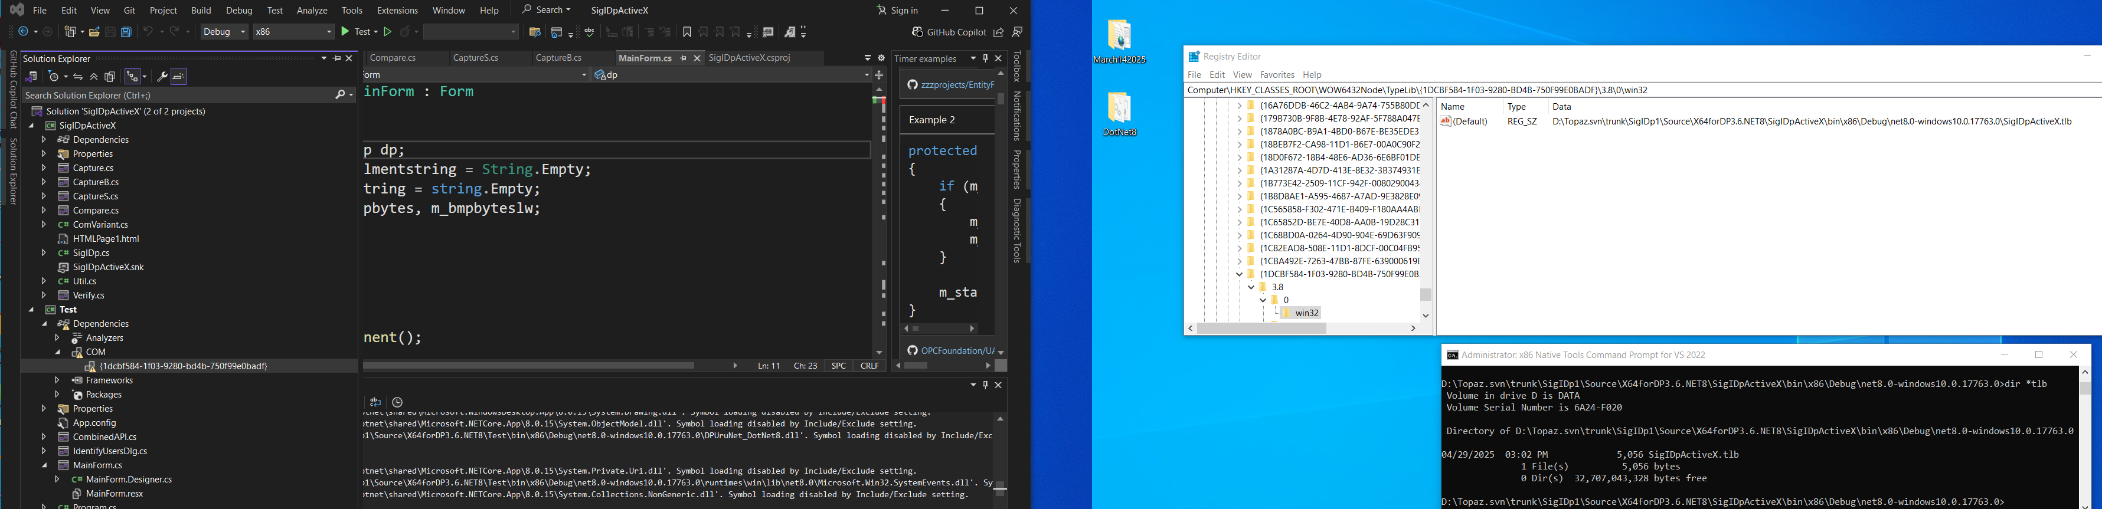Click the Open File folder icon
The image size is (2102, 509).
click(94, 32)
